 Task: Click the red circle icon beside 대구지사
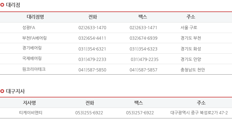2,91
